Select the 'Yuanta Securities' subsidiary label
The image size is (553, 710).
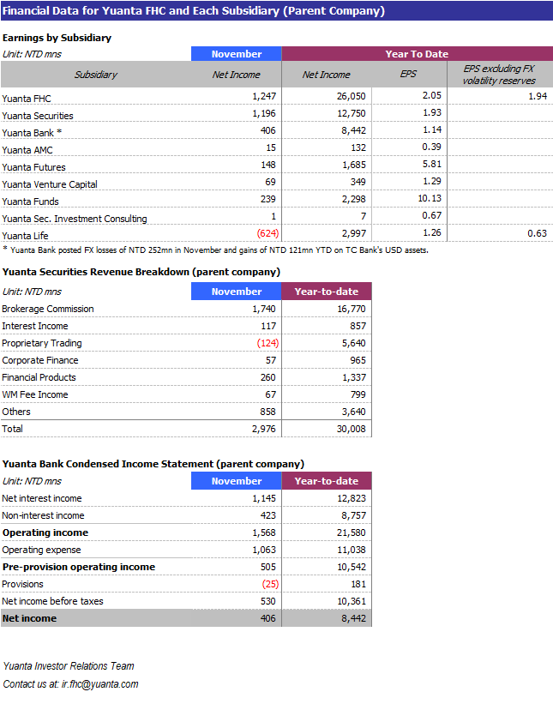coord(38,116)
